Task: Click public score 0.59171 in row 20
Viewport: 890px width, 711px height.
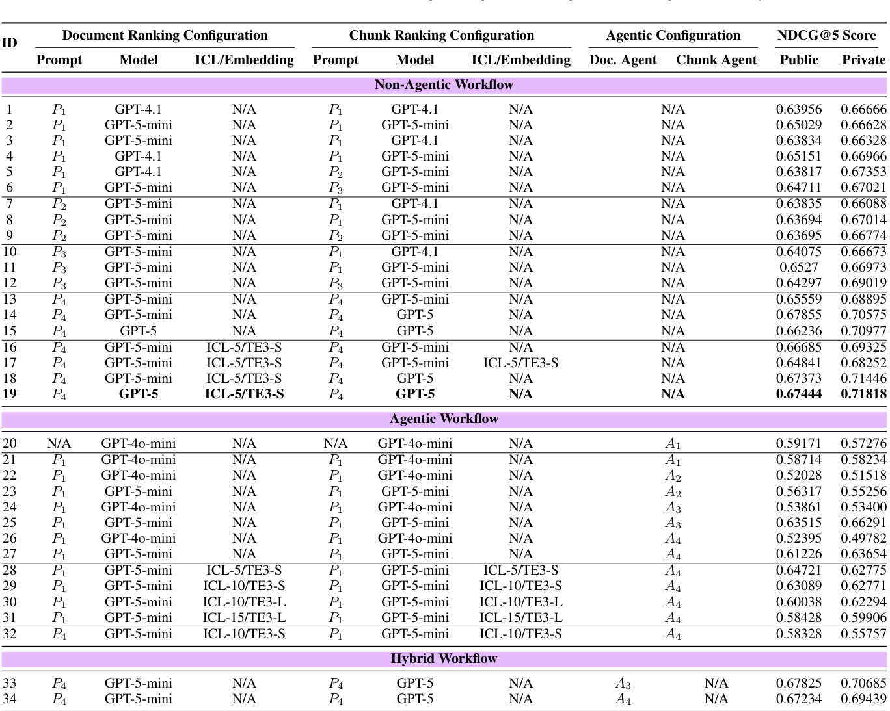Action: (x=798, y=444)
